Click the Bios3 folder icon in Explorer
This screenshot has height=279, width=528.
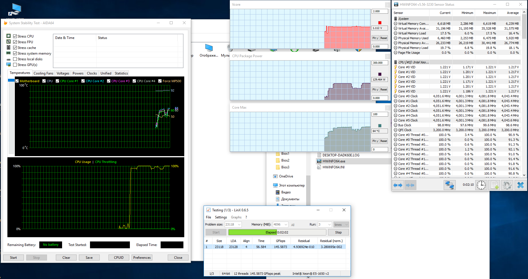278,167
